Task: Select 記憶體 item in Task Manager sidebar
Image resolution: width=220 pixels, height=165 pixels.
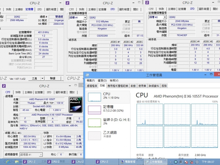Action: (108, 110)
